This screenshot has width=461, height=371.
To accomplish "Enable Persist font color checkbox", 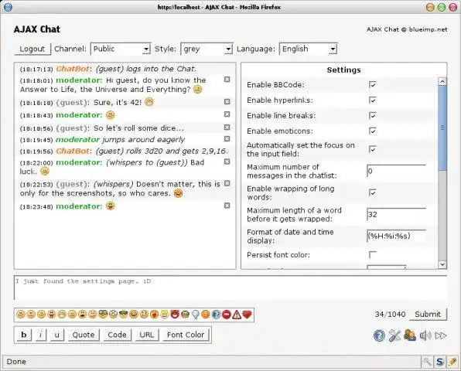I will point(373,255).
